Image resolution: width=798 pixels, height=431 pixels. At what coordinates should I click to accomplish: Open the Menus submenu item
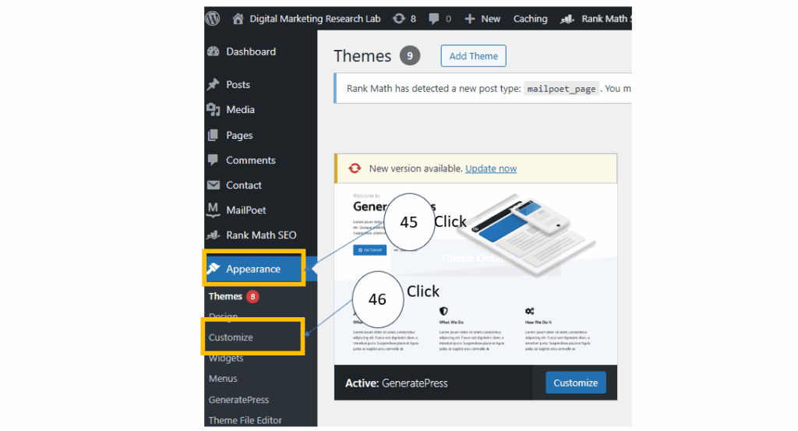pyautogui.click(x=223, y=379)
